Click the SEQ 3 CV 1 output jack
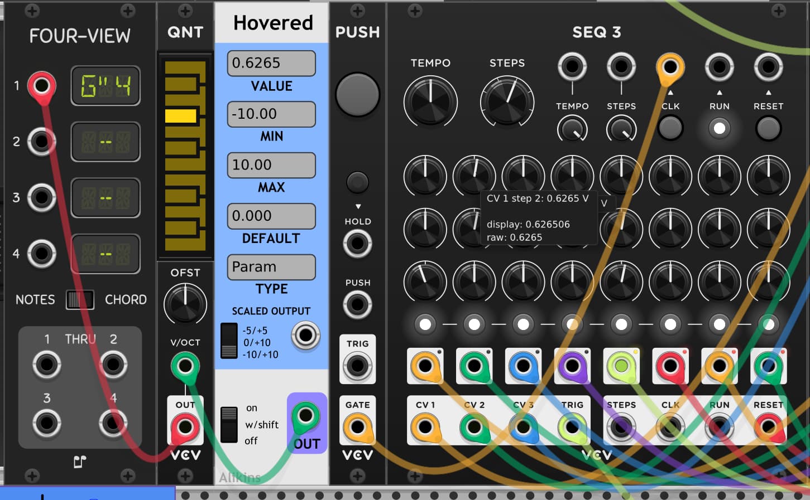 click(425, 428)
